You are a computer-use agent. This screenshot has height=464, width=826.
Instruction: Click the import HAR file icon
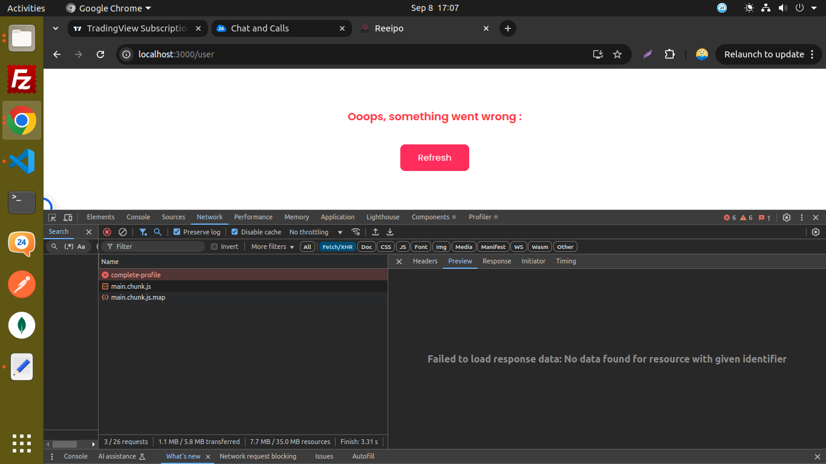click(376, 232)
